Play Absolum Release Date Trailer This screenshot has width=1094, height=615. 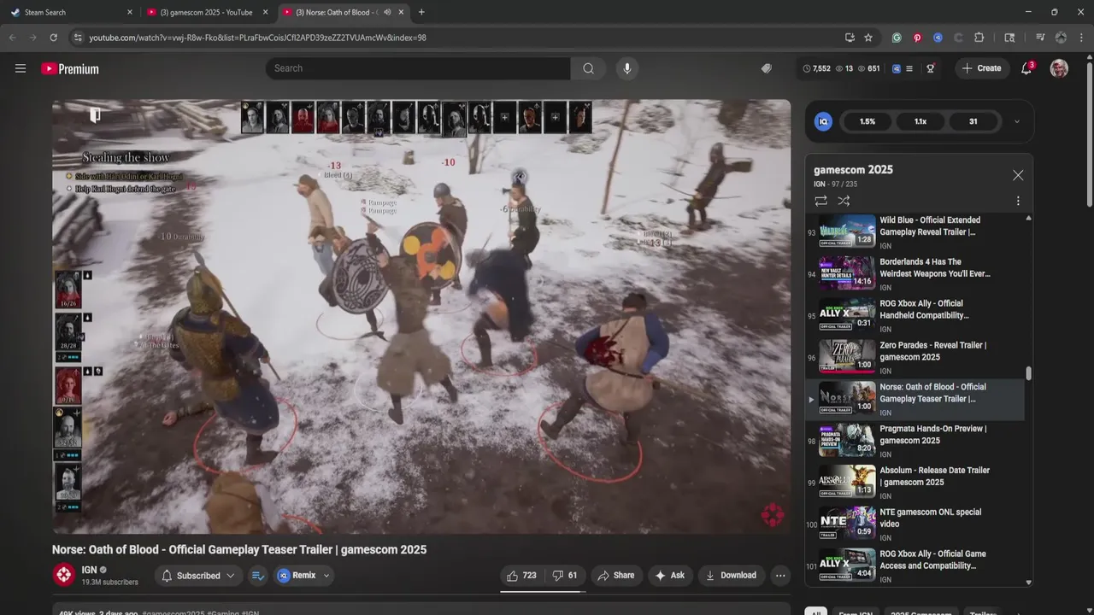[915, 483]
